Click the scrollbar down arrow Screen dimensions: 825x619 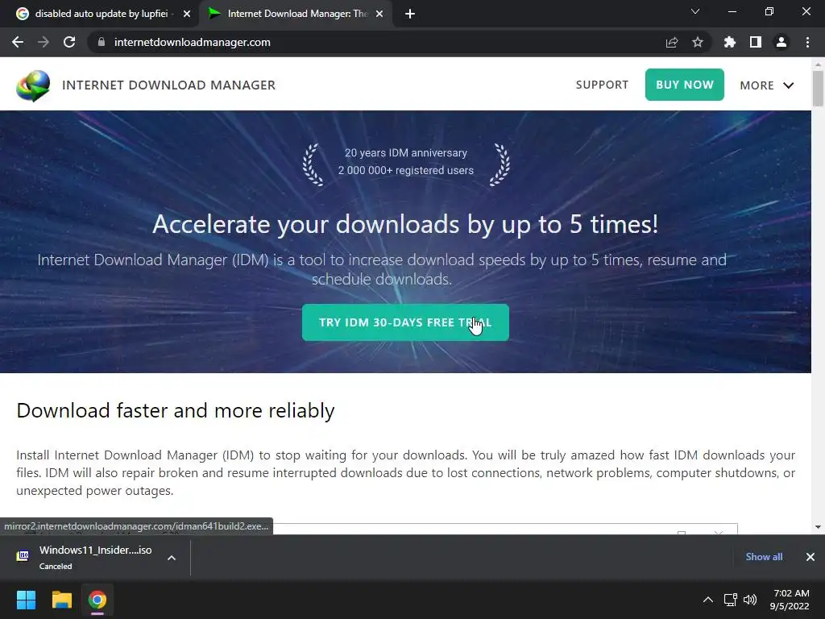click(x=818, y=527)
